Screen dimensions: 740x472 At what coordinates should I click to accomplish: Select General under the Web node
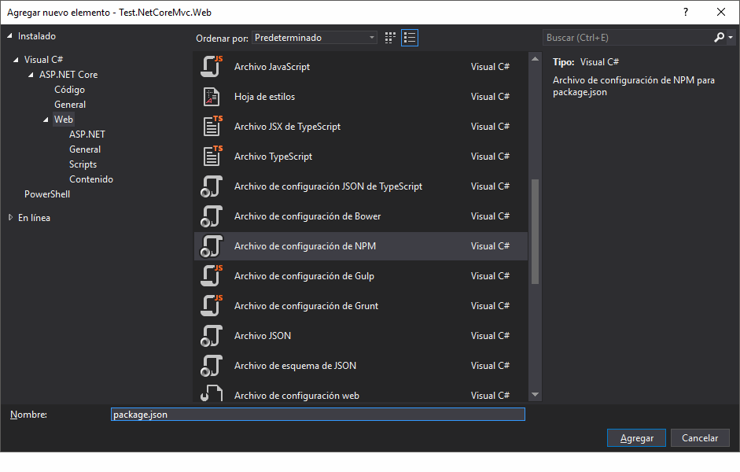click(x=85, y=149)
